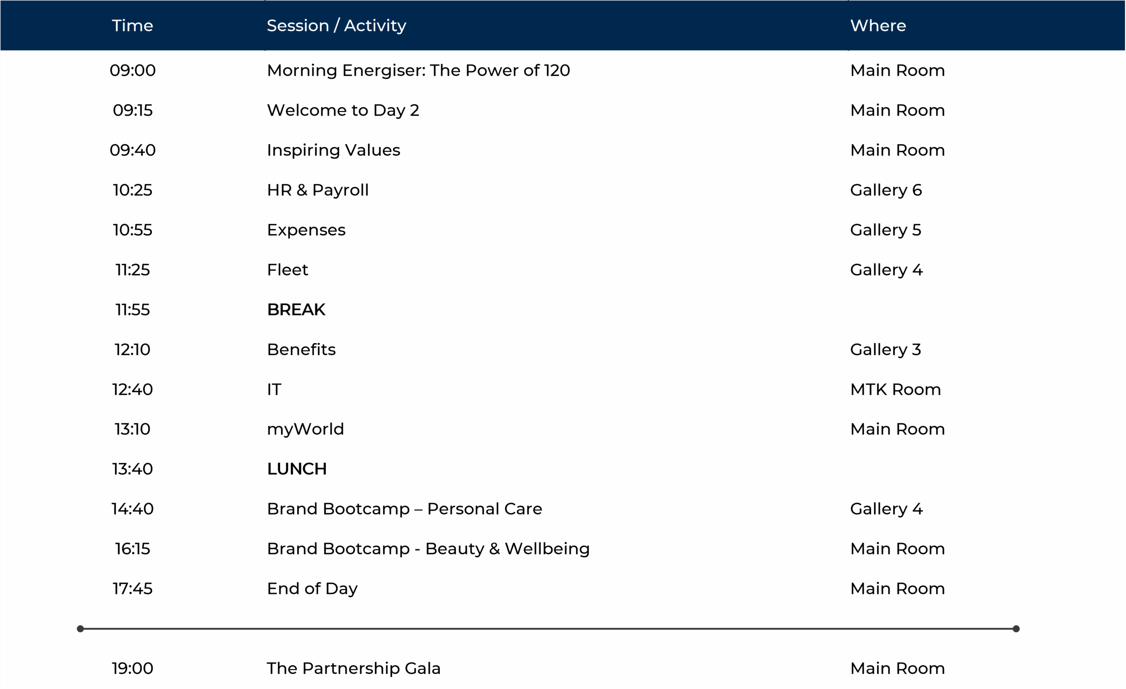Click the Inspiring Values session
1126x689 pixels.
[x=333, y=150]
